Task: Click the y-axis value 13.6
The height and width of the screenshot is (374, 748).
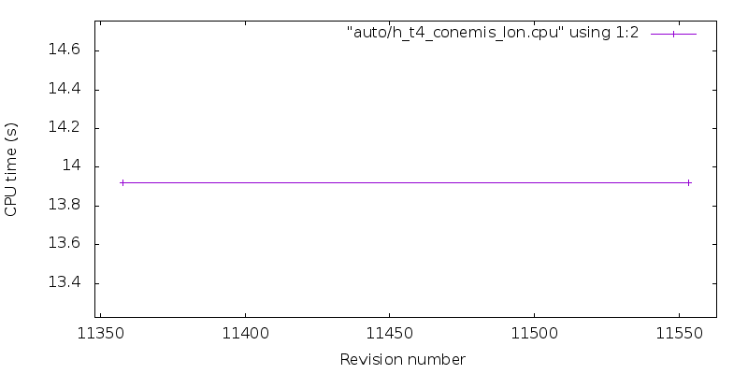Action: (x=64, y=244)
